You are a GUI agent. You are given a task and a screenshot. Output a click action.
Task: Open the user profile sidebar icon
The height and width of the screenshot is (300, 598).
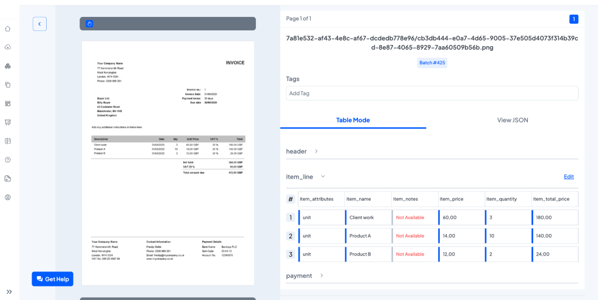point(8,197)
